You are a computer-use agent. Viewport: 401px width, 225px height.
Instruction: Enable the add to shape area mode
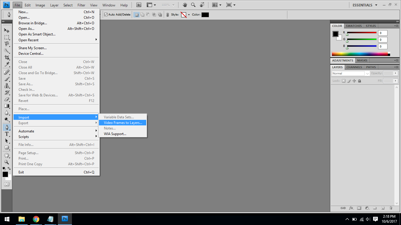coord(142,15)
